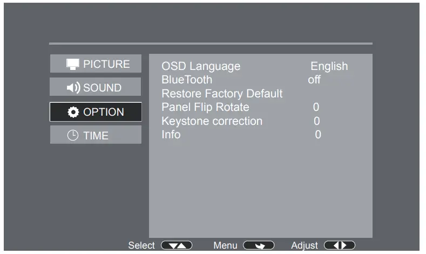Select the OSD Language menu item
This screenshot has height=254, width=426.
201,66
